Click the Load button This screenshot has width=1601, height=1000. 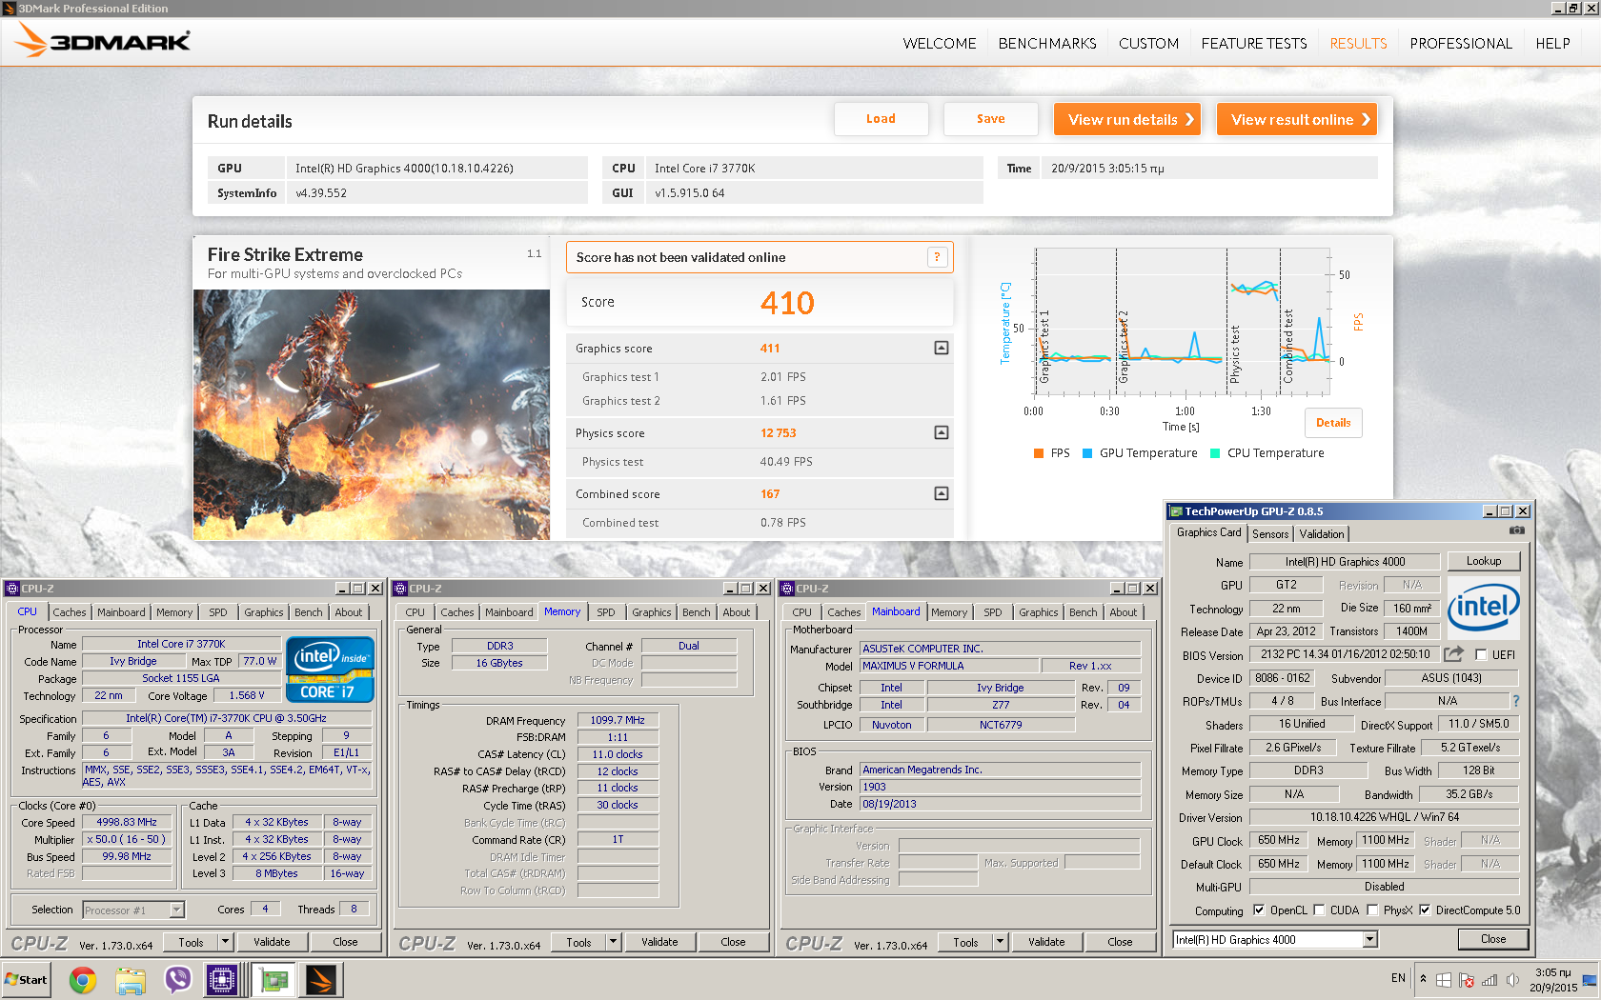click(x=881, y=119)
